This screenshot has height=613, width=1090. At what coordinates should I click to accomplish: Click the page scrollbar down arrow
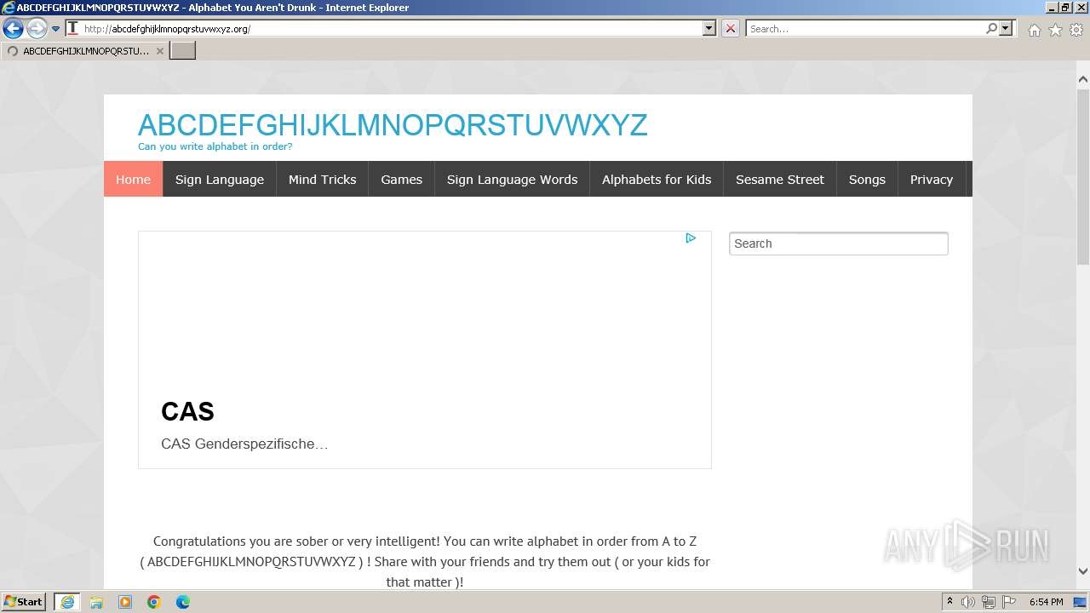pos(1082,572)
